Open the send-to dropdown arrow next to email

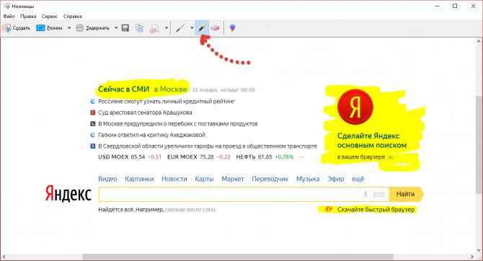pos(167,28)
